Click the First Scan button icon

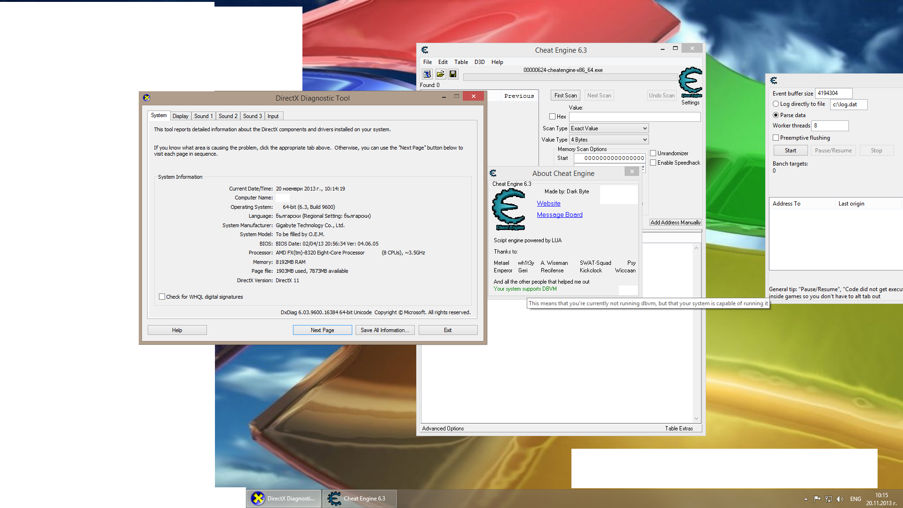(564, 95)
